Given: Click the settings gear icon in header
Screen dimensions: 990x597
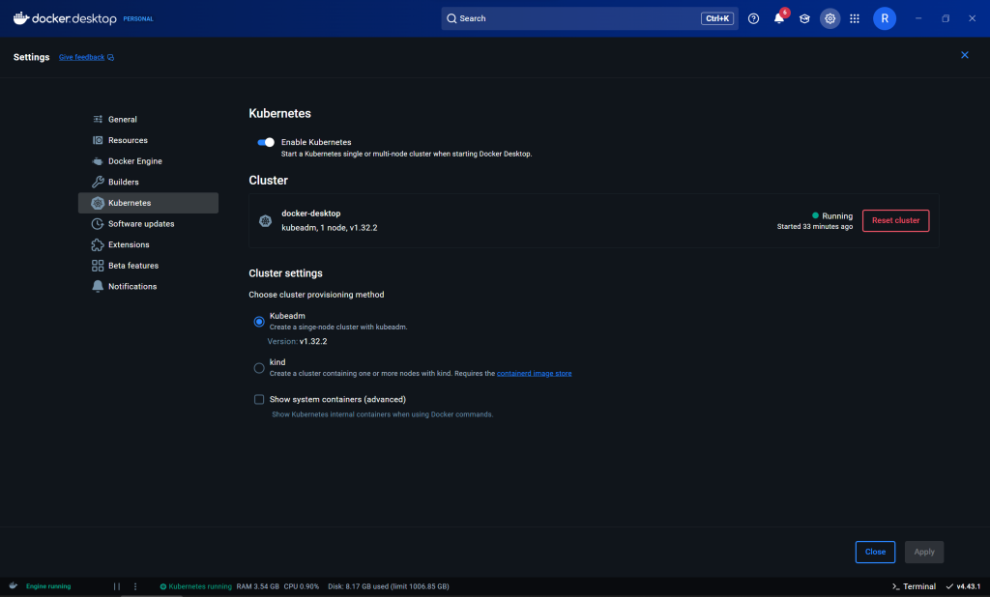Looking at the screenshot, I should (x=830, y=18).
